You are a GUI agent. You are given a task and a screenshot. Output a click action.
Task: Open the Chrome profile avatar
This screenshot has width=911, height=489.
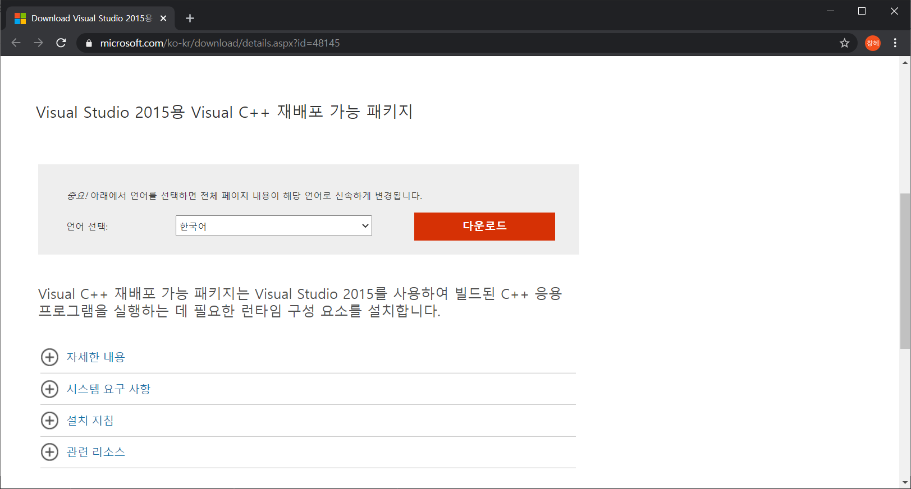click(873, 43)
